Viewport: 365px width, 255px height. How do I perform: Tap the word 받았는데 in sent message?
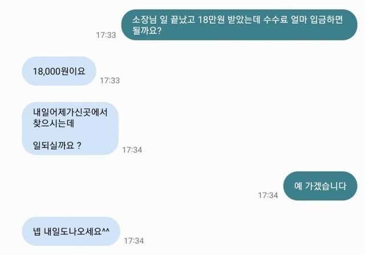click(x=244, y=19)
